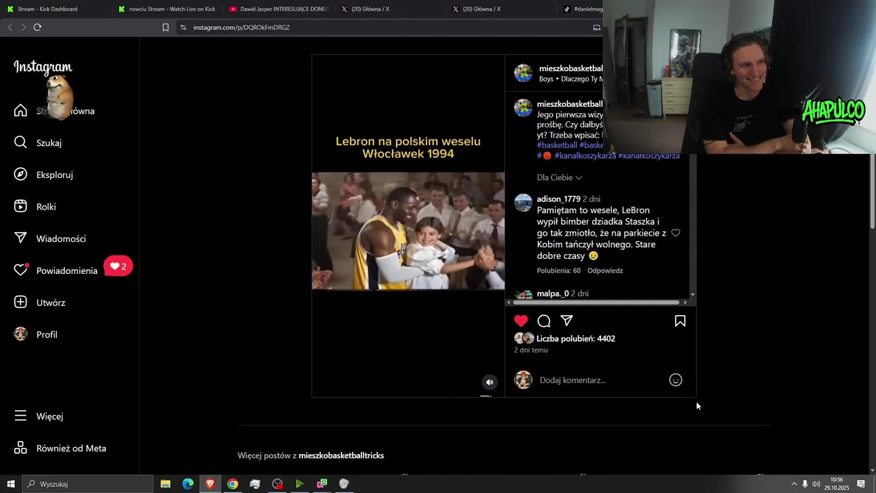Screen dimensions: 876x493
Task: Open the comment bubble icon under post
Action: (544, 320)
